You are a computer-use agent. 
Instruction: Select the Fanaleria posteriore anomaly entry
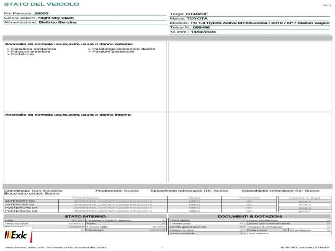[31, 49]
